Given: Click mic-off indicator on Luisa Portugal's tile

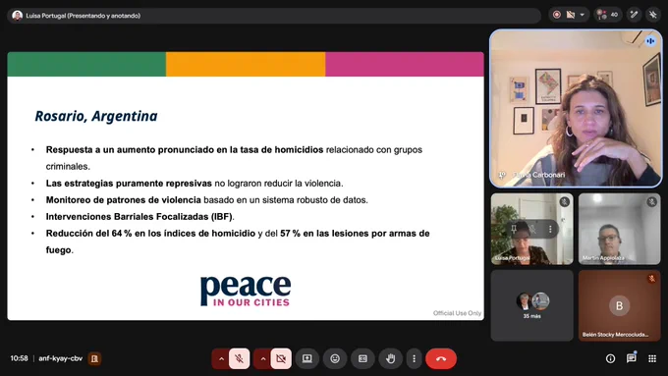Looking at the screenshot, I should [x=565, y=202].
